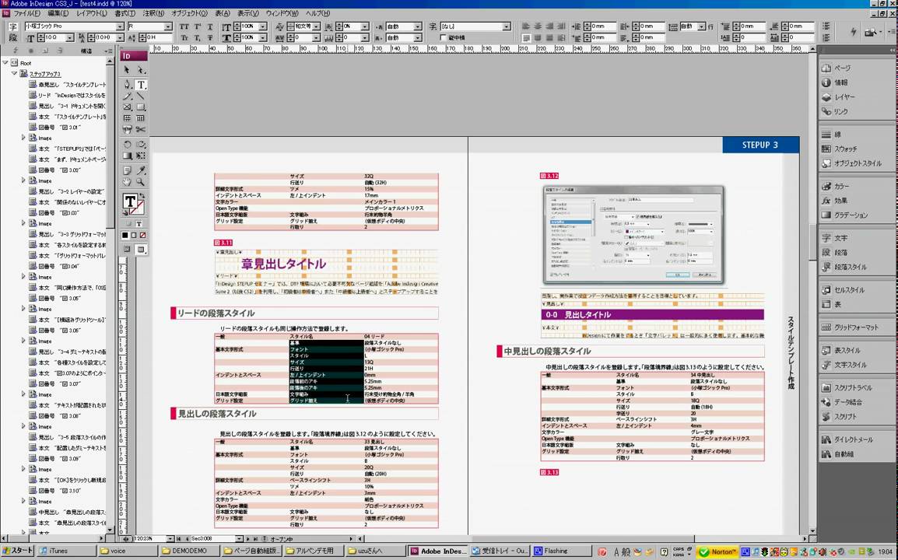
Task: Switch to paragraph formatting controls mode
Action: coord(13,38)
